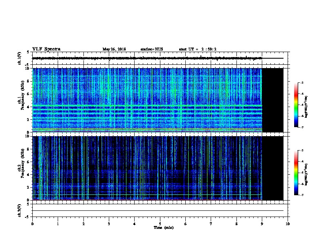This screenshot has width=324, height=251.
Task: Click the ch.1 color bar log(PSD) label
Action: pos(306,107)
